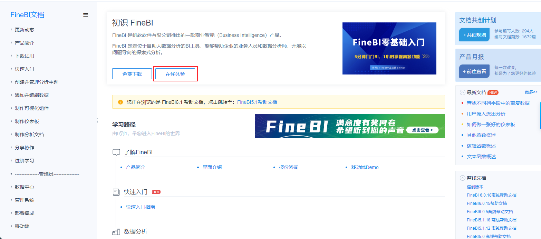Open the FineBI零基础入门 video thumbnail
This screenshot has width=541, height=239.
pos(389,48)
